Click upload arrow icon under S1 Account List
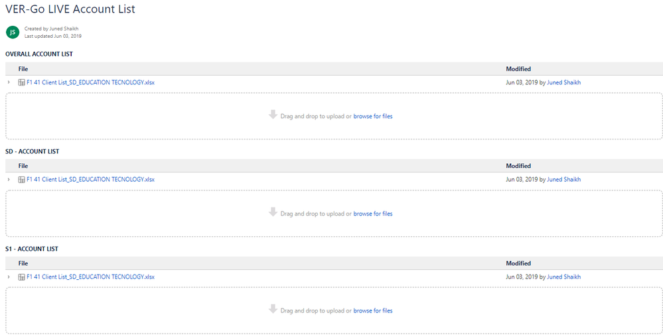Image resolution: width=663 pixels, height=335 pixels. click(x=273, y=309)
